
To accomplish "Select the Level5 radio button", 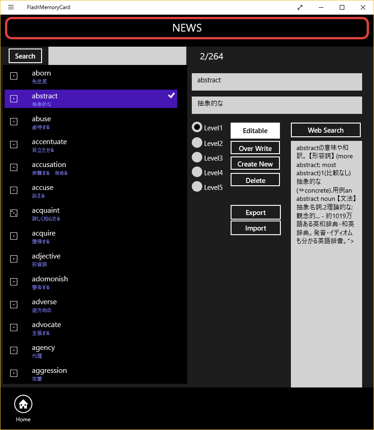I will pyautogui.click(x=197, y=186).
